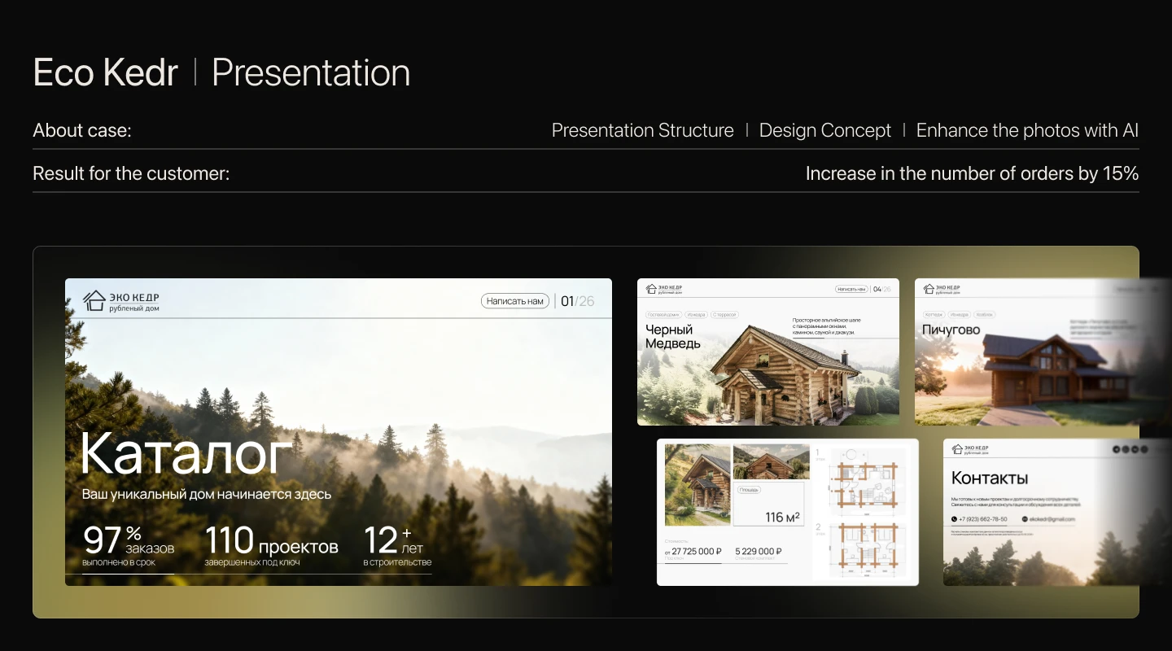Click the Eco Kedr title
Screen dimensions: 1172x651
pos(105,72)
